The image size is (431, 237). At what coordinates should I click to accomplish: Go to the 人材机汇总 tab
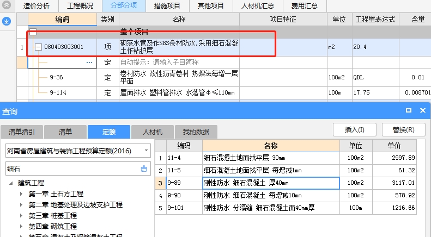pos(258,6)
